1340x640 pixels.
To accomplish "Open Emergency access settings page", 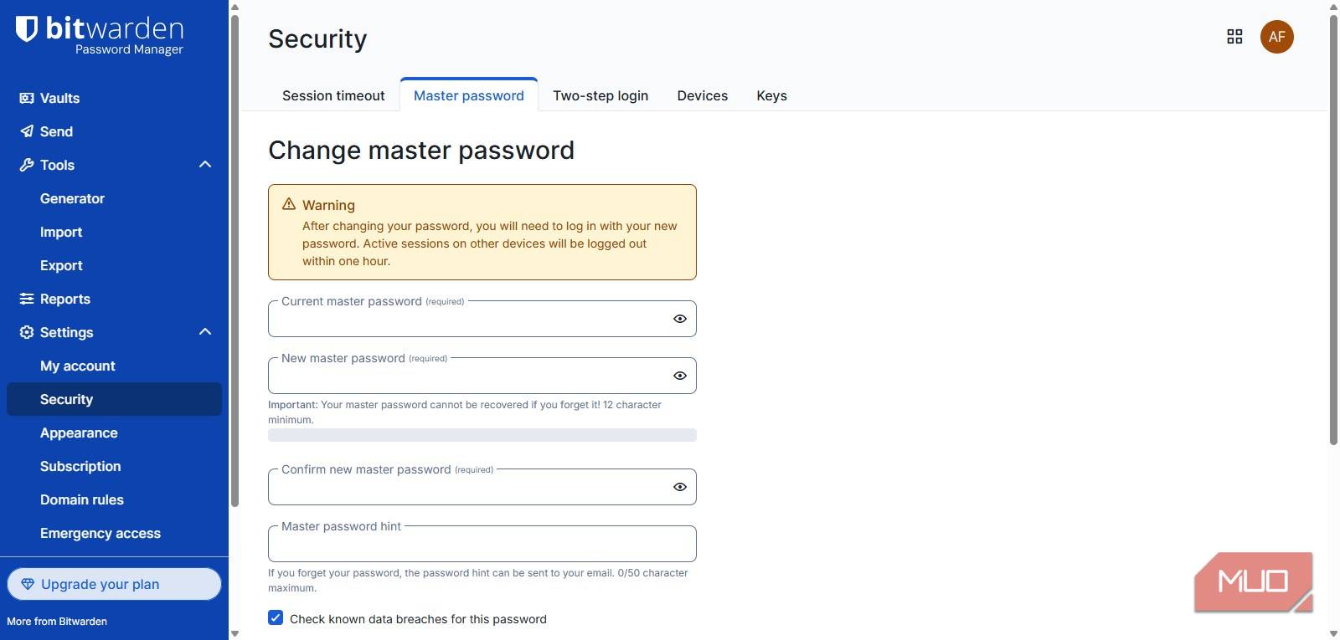I will click(x=100, y=533).
